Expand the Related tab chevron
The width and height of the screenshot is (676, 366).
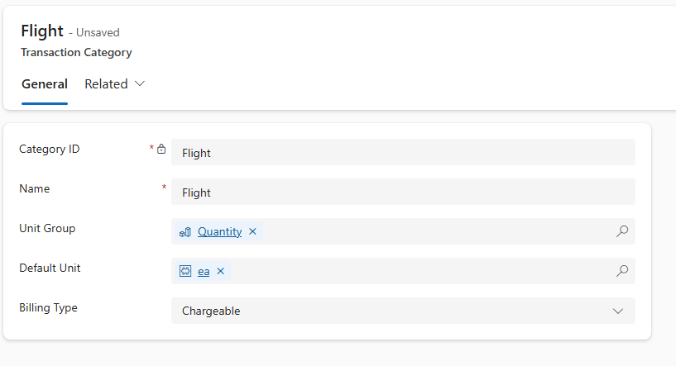140,84
